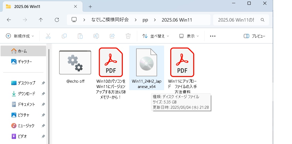Select the Win10のパソコンを PDF file icon
Image resolution: width=292 pixels, height=144 pixels.
click(111, 62)
